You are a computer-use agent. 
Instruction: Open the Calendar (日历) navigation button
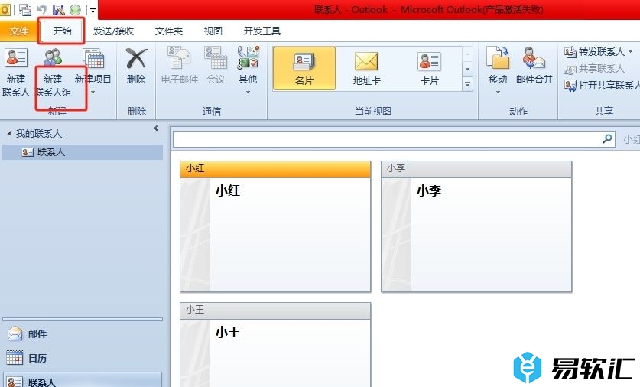(x=82, y=359)
